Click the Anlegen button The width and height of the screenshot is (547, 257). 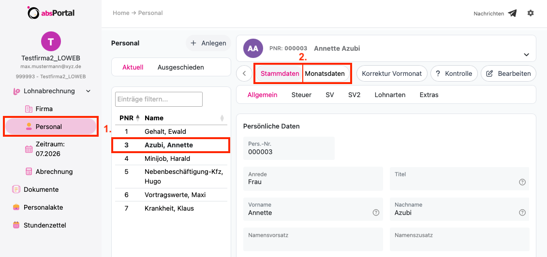(208, 43)
